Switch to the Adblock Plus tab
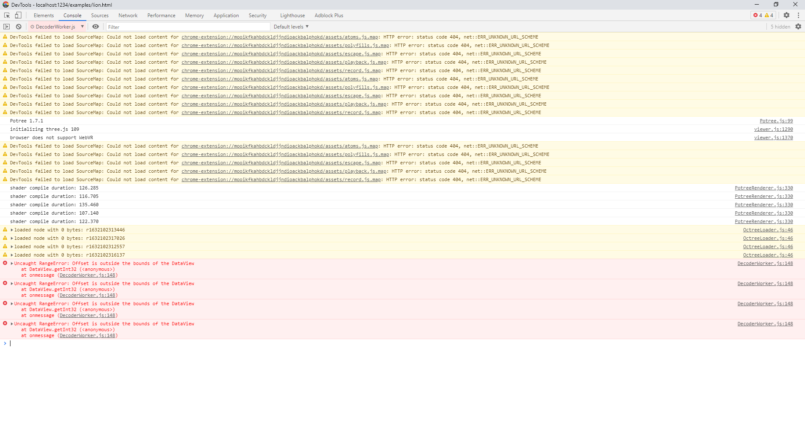Image resolution: width=805 pixels, height=436 pixels. click(x=329, y=16)
